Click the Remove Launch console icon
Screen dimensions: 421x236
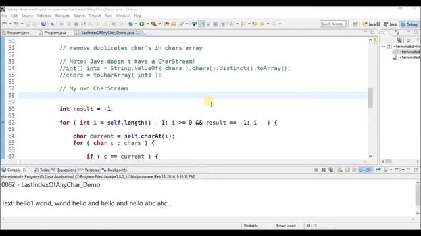[x=323, y=170]
